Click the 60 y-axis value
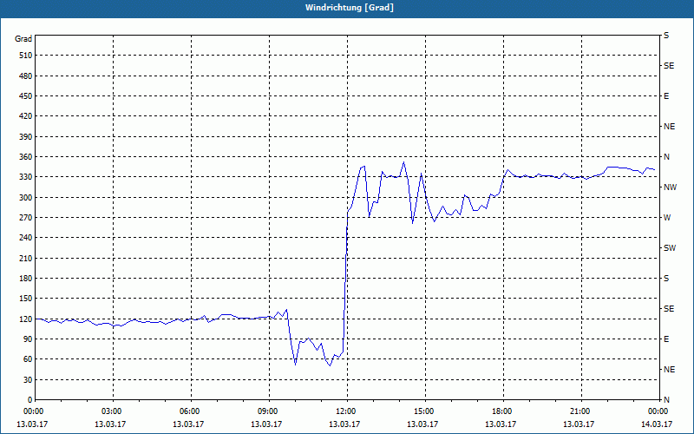 pyautogui.click(x=28, y=359)
